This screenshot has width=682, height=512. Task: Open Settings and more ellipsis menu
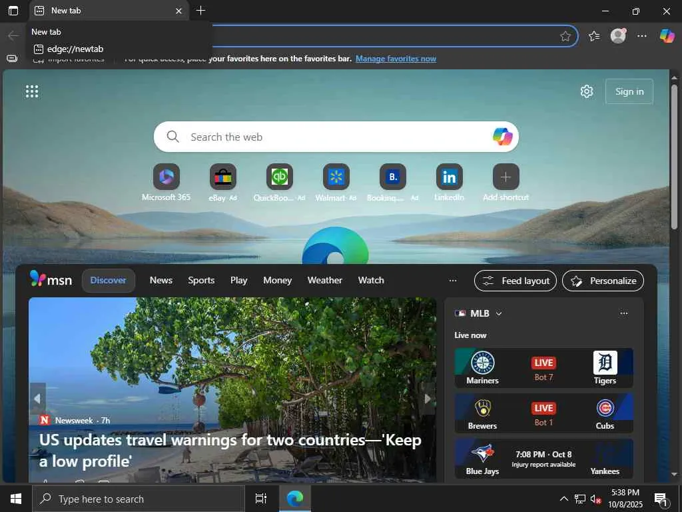coord(642,36)
